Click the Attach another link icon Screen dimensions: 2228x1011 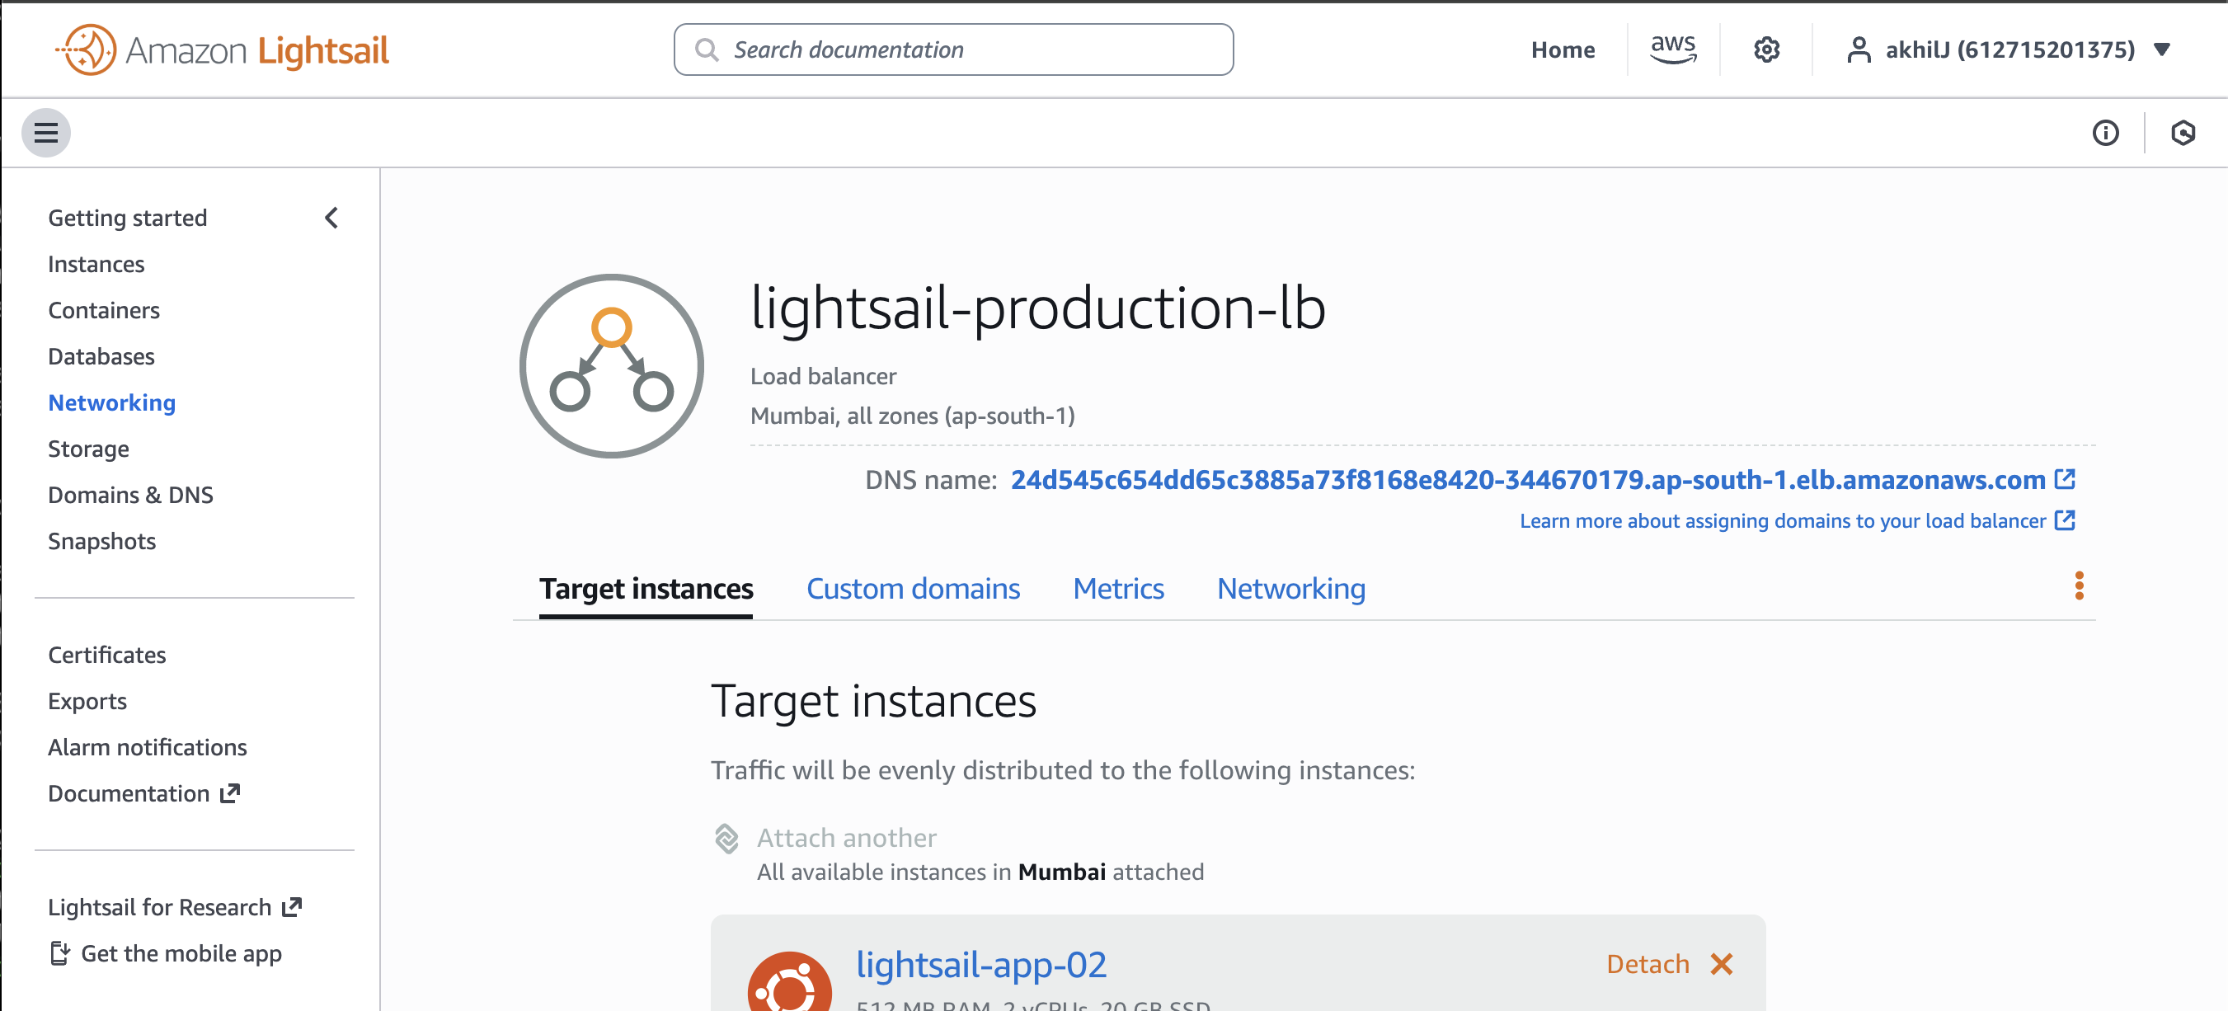pyautogui.click(x=726, y=837)
